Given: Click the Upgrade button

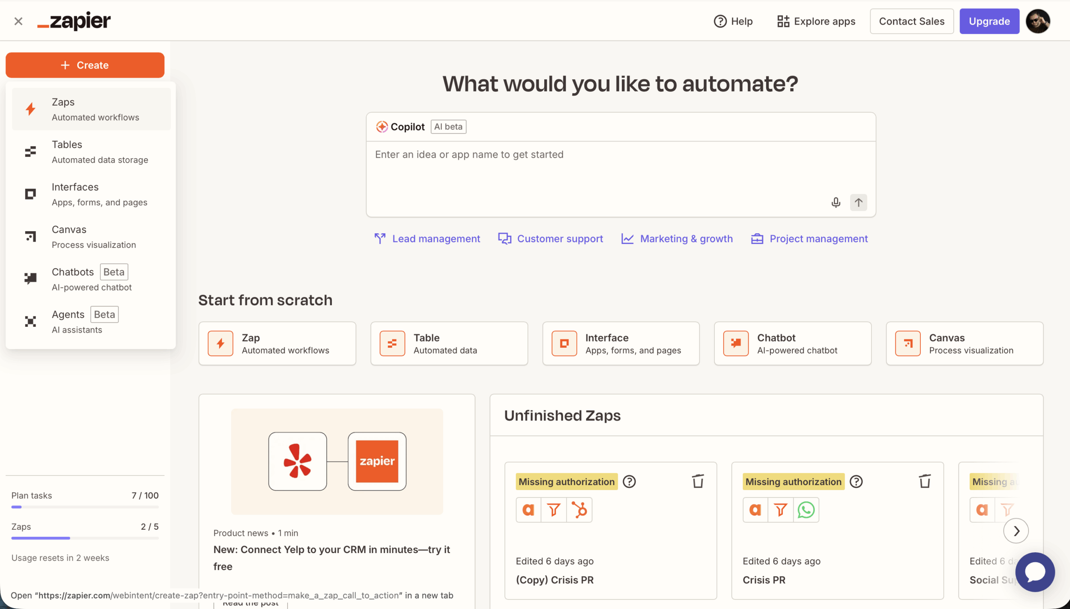Looking at the screenshot, I should pyautogui.click(x=989, y=21).
